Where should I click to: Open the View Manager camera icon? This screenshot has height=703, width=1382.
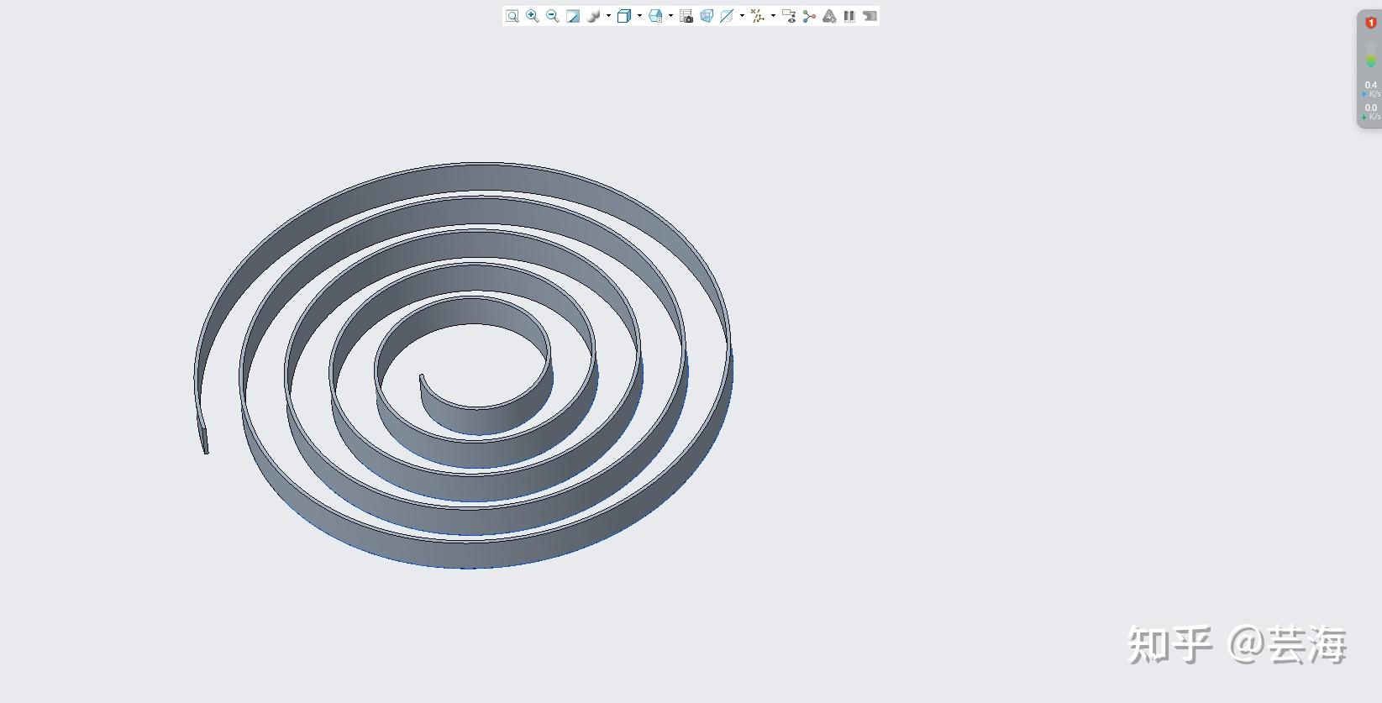point(686,16)
